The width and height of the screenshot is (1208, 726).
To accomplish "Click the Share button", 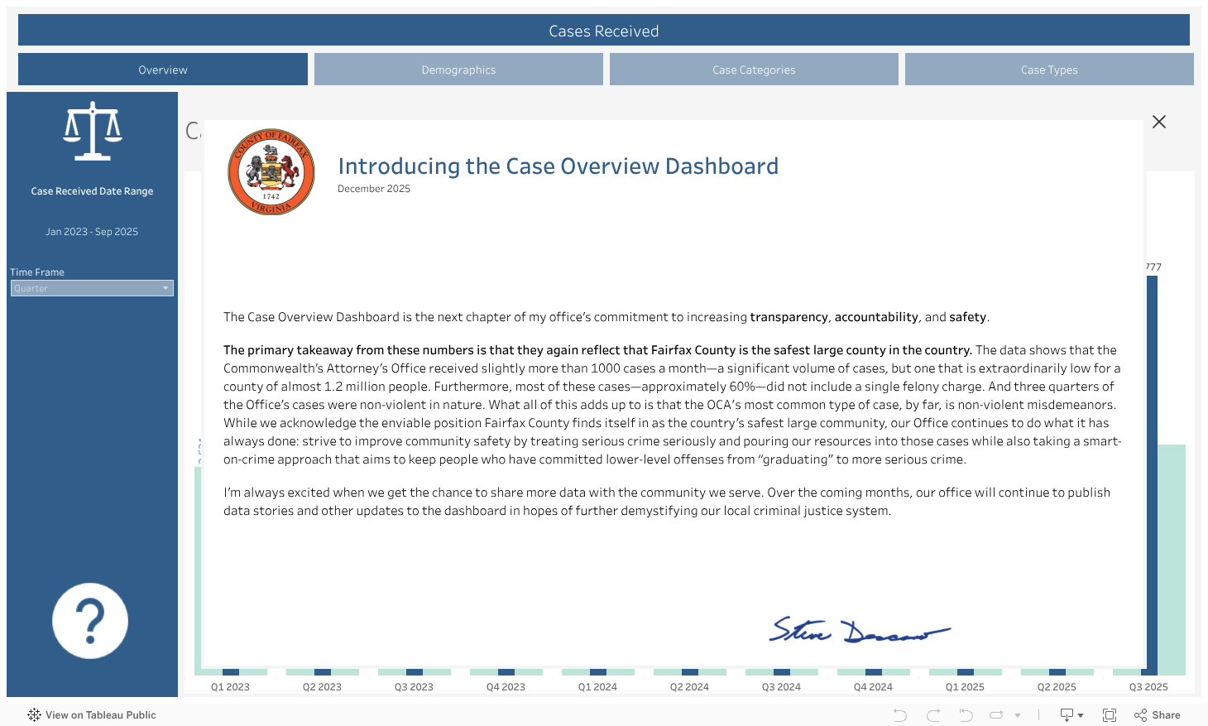I will [x=1158, y=715].
